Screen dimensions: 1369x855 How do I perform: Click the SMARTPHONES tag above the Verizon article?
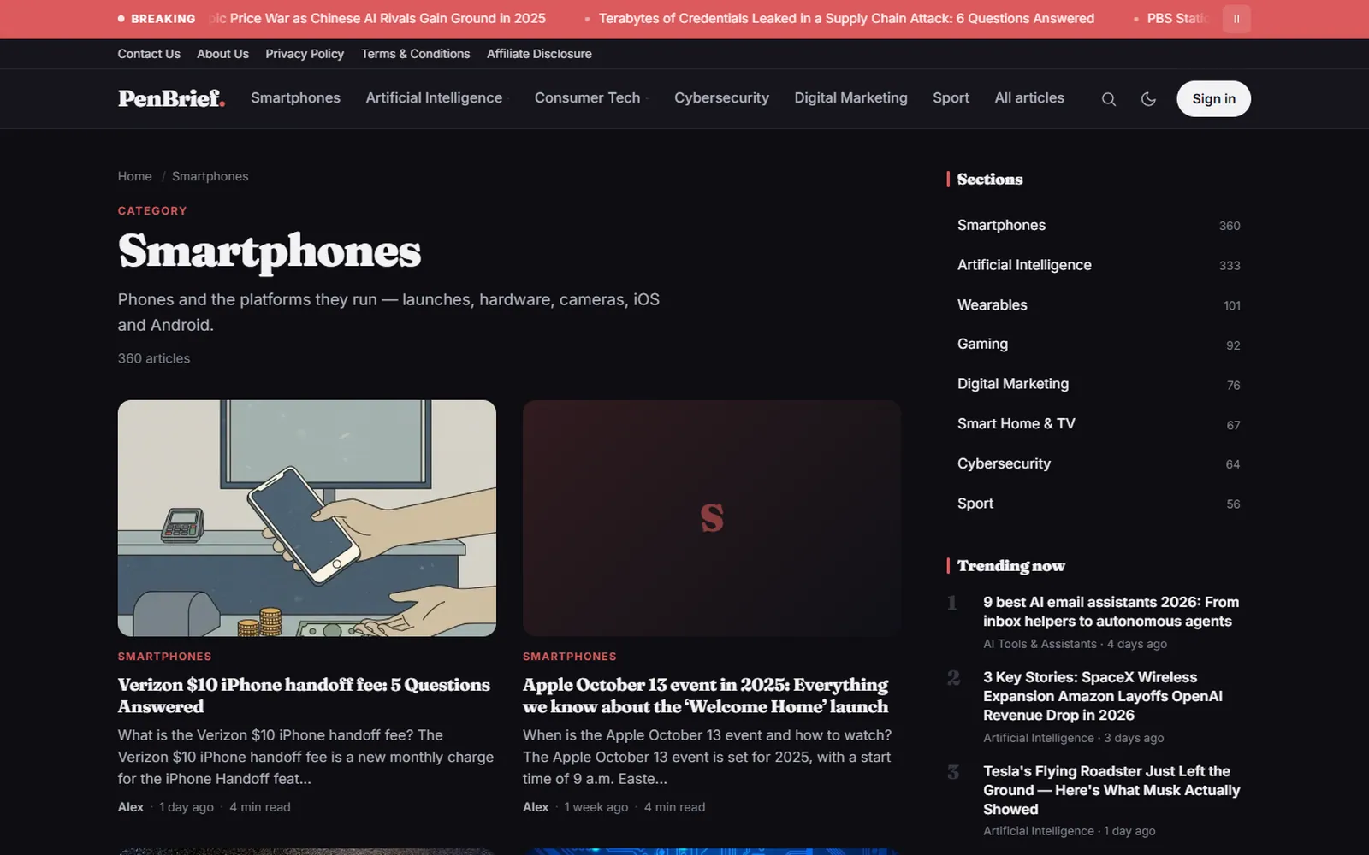pyautogui.click(x=164, y=657)
